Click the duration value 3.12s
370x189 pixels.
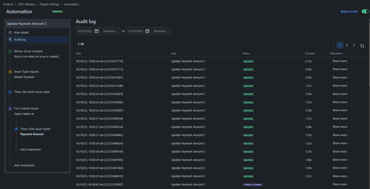click(x=308, y=61)
